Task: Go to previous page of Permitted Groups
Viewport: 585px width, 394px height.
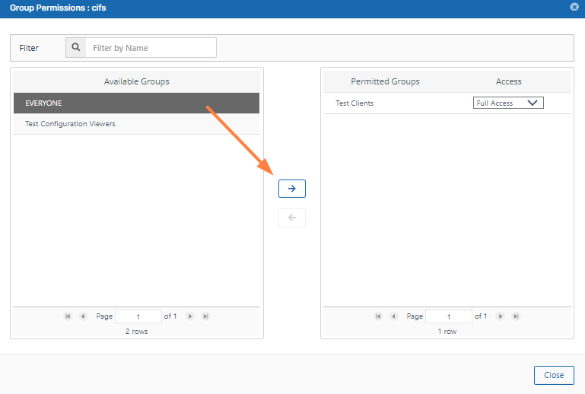Action: coord(393,316)
